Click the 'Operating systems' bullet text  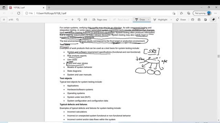76,93
